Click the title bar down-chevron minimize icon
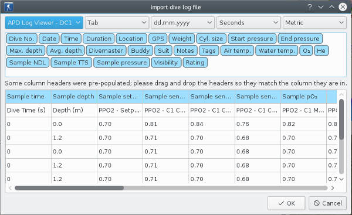Viewport: 352px width, 215px height. tap(321, 7)
